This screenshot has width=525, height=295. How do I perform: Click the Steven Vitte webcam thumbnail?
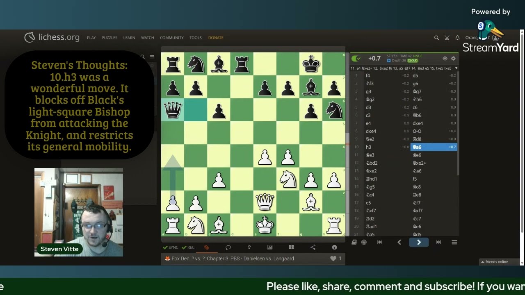click(x=79, y=212)
